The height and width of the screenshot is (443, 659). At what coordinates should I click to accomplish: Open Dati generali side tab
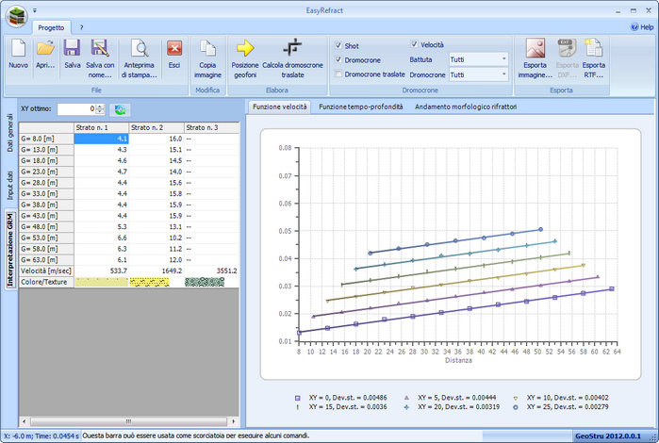(10, 133)
